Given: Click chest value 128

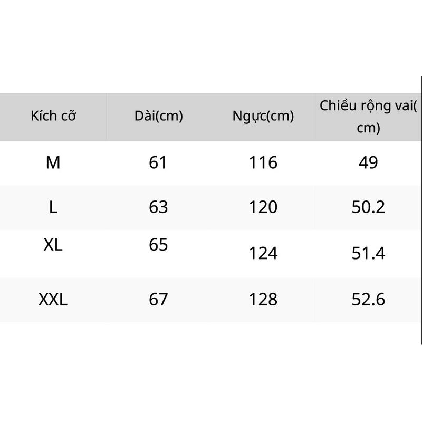Looking at the screenshot, I should pyautogui.click(x=263, y=300).
